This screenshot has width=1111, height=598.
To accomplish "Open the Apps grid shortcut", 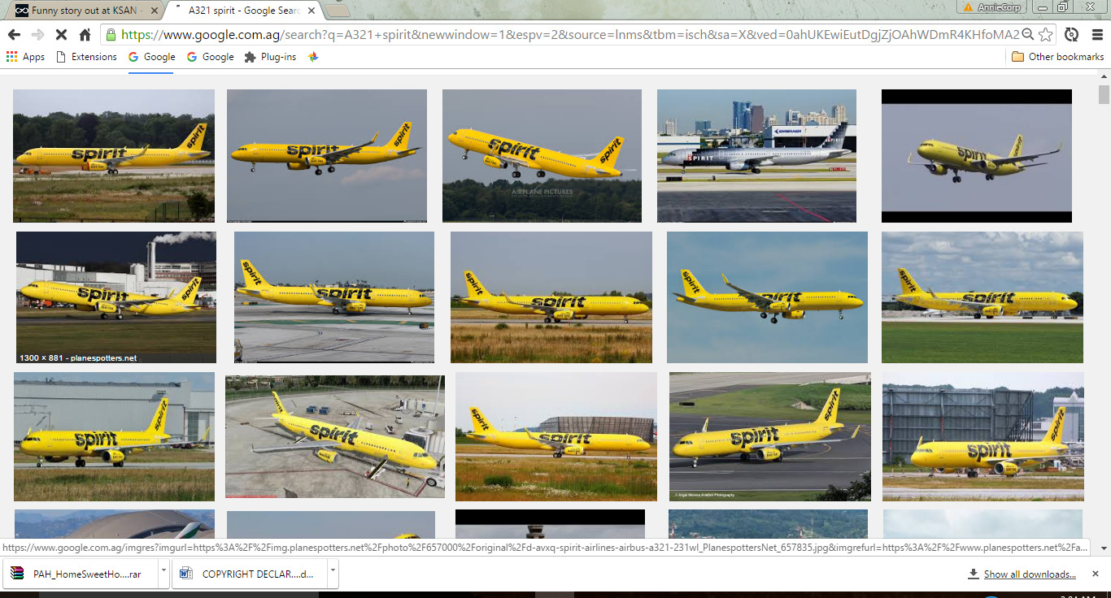I will click(x=25, y=57).
